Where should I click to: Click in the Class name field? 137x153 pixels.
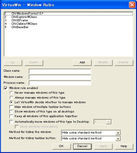click(60, 71)
